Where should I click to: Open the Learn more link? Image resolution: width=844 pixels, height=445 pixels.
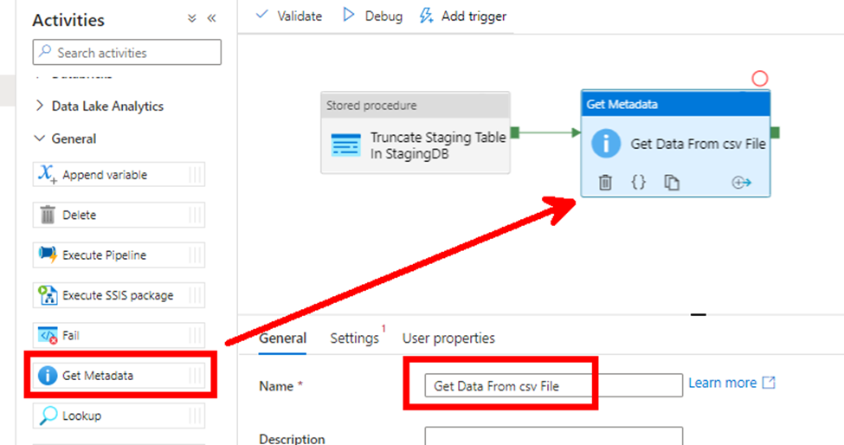click(731, 383)
